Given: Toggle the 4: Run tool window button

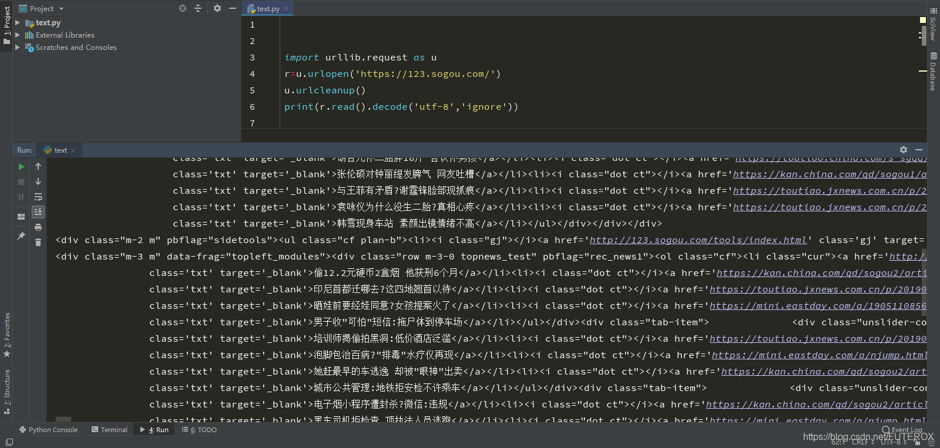Looking at the screenshot, I should pos(155,430).
